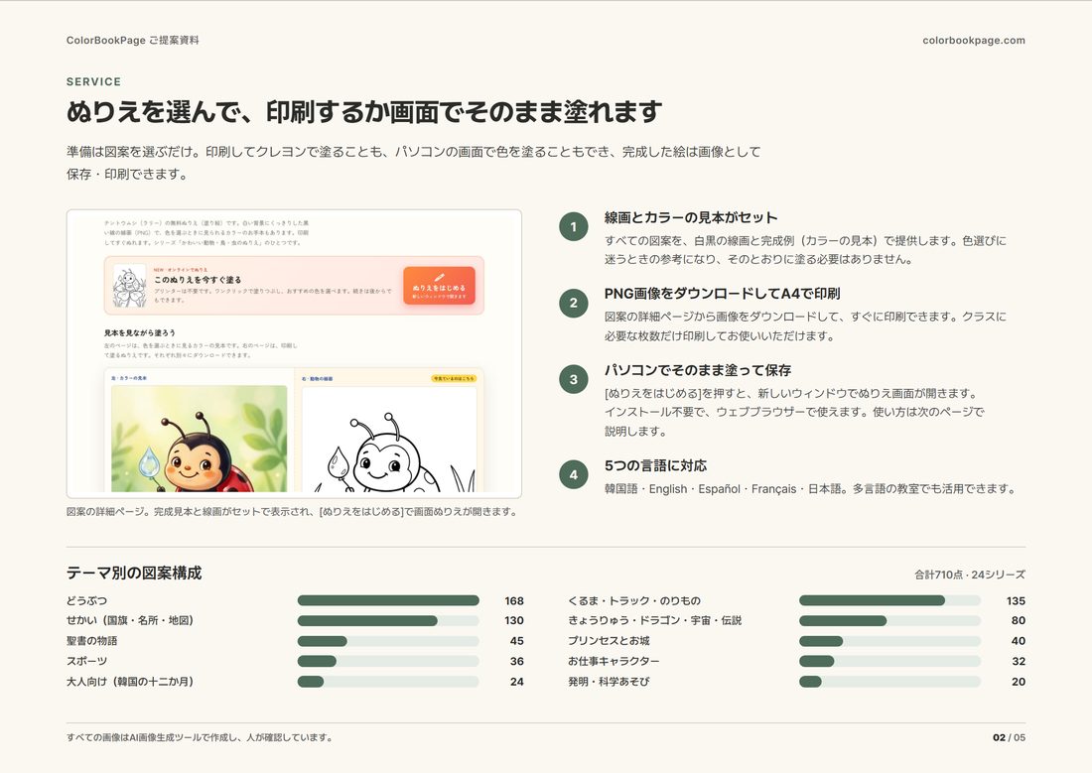Click the くるま・トラック・のりもの theme label
Viewport: 1092px width, 773px height.
pyautogui.click(x=633, y=600)
